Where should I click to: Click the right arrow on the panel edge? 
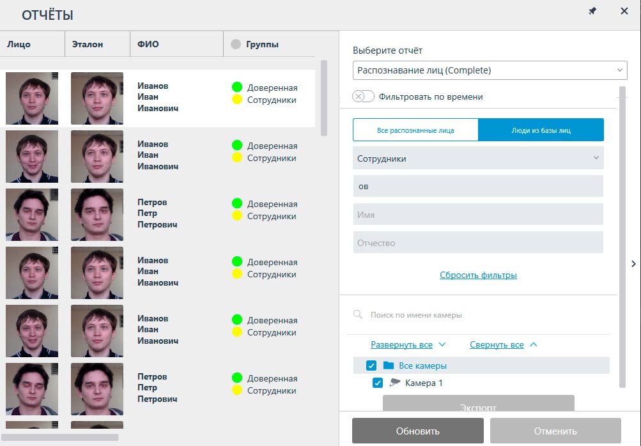click(633, 263)
